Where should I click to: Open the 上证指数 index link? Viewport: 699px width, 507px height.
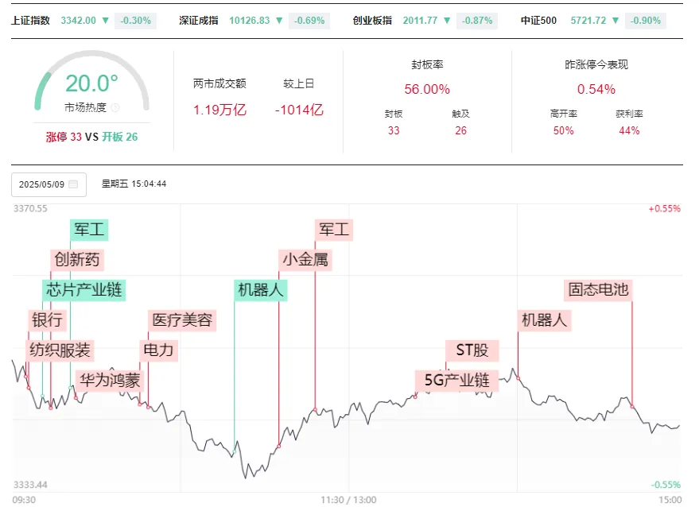point(30,21)
